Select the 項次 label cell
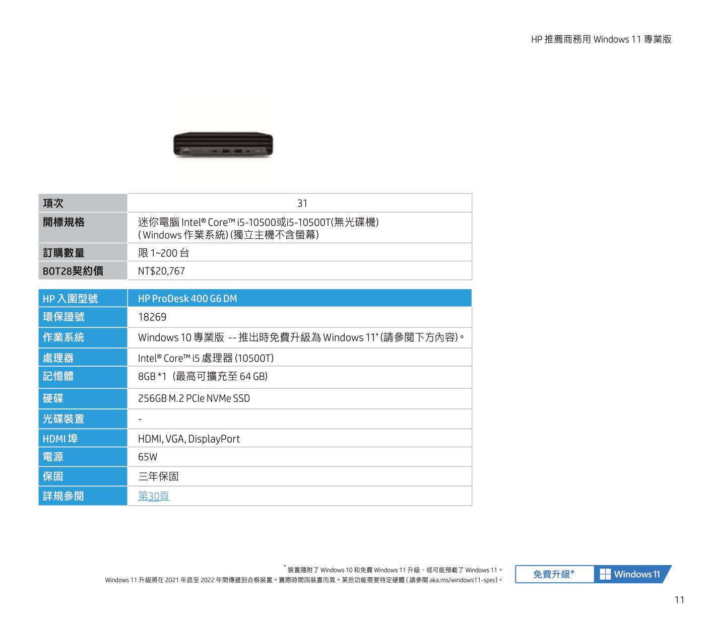Screen dimensions: 708x625 tap(83, 203)
